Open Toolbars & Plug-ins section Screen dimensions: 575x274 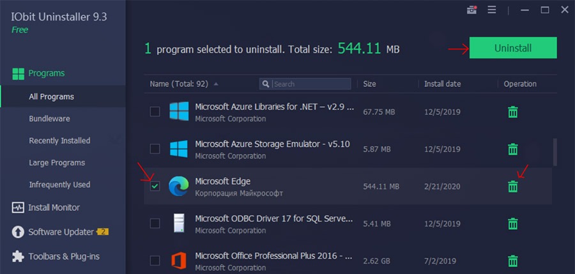click(x=56, y=256)
